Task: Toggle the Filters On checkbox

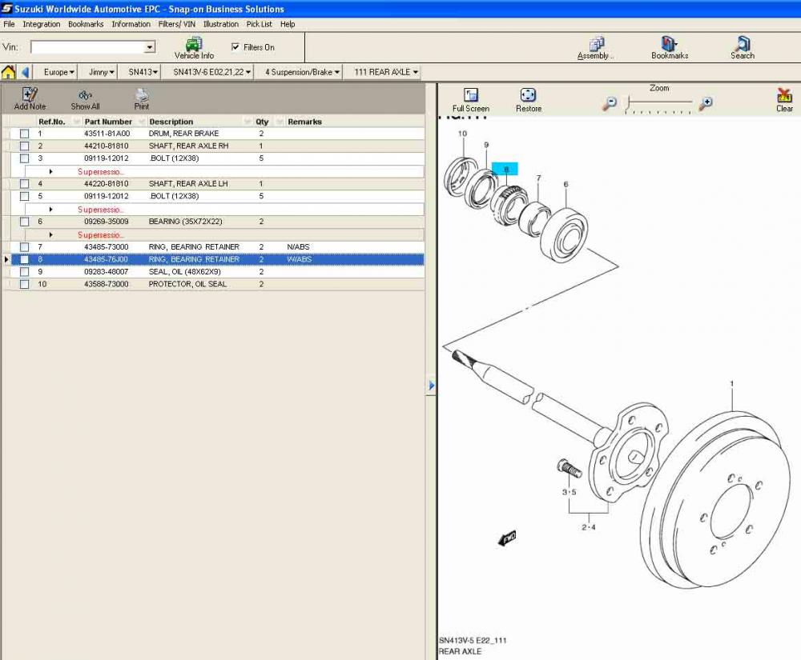Action: 235,47
